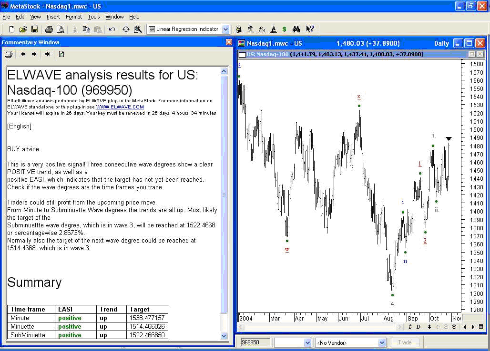Open the Tools menu
This screenshot has width=490, height=351.
(x=93, y=17)
